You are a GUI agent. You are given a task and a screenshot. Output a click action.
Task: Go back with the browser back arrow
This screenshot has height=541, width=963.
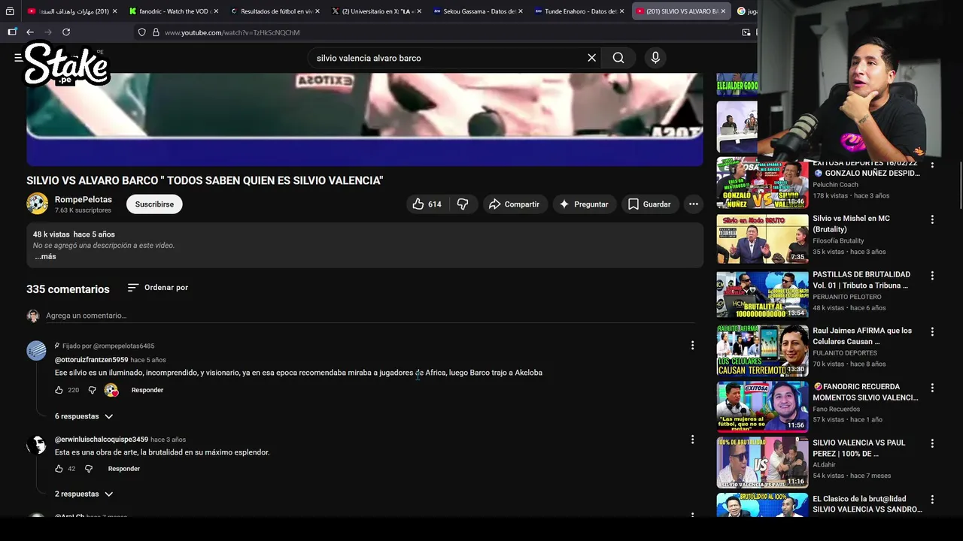[x=30, y=32]
